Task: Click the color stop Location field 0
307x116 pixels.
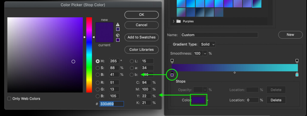Action: [252, 100]
